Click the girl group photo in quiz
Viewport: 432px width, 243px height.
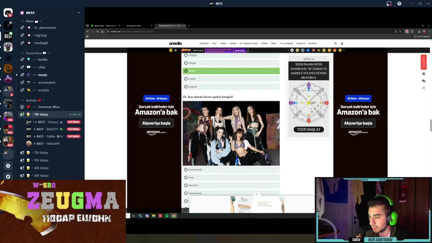pyautogui.click(x=231, y=133)
